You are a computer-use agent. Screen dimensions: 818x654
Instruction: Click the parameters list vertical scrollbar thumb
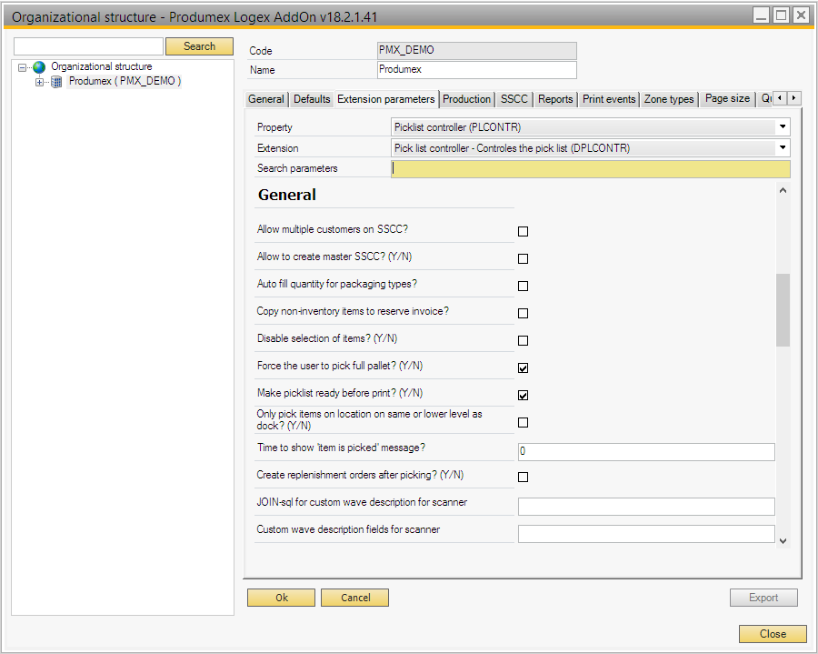pyautogui.click(x=783, y=309)
